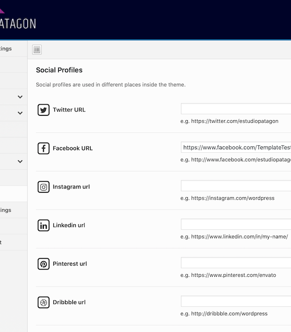Expand the topmost chevron in the sidebar
The width and height of the screenshot is (291, 332).
[x=20, y=97]
